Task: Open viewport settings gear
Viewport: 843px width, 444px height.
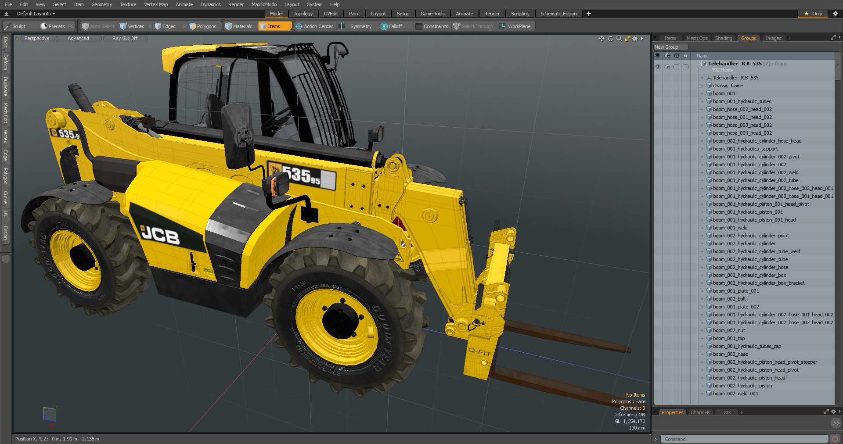Action: (x=635, y=39)
